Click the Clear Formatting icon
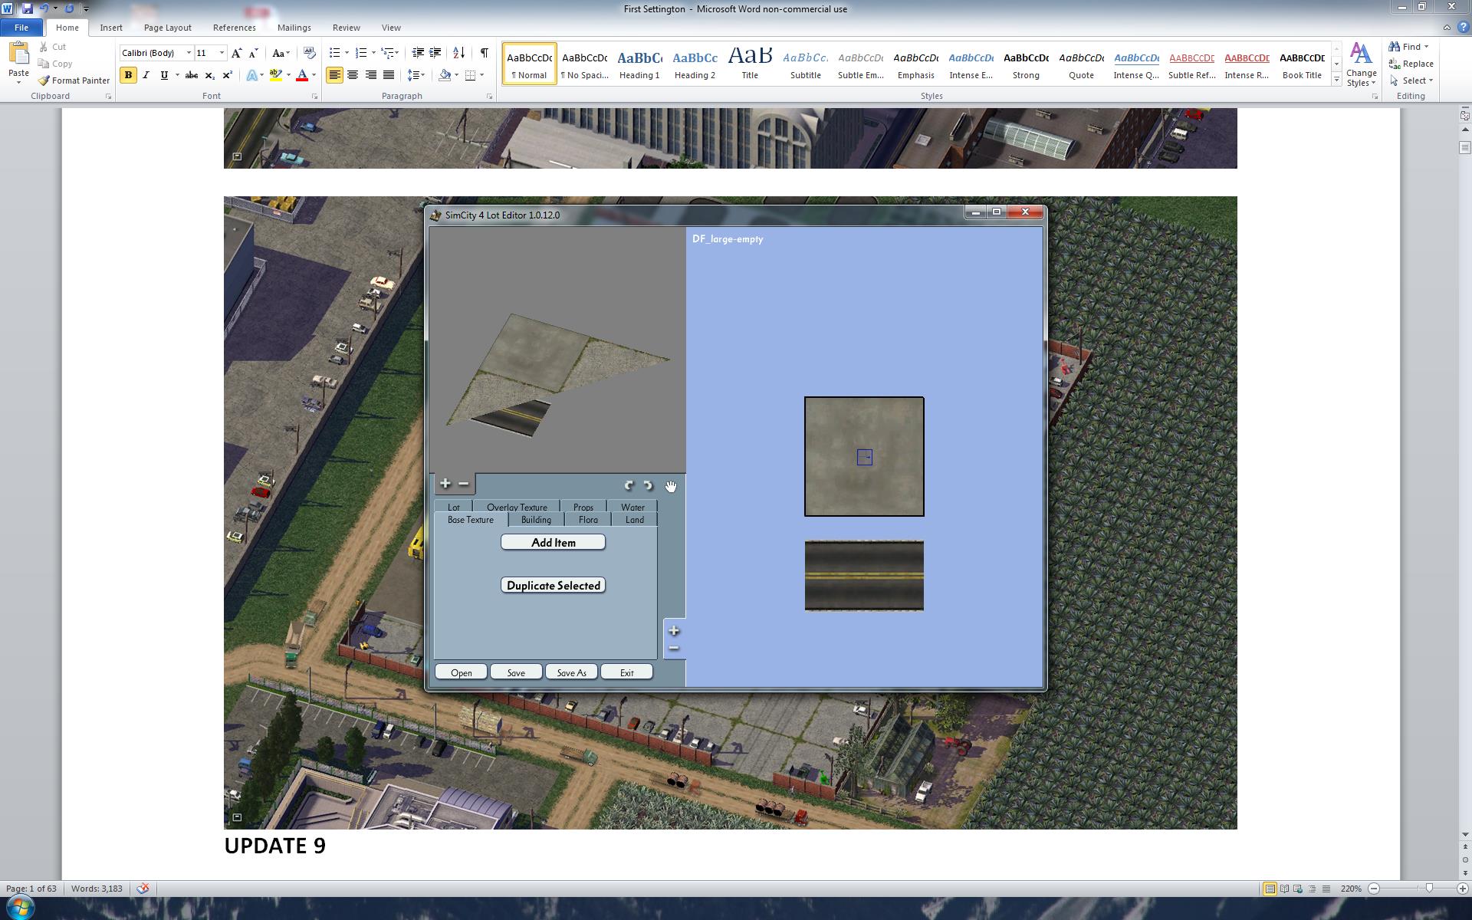 click(x=310, y=53)
